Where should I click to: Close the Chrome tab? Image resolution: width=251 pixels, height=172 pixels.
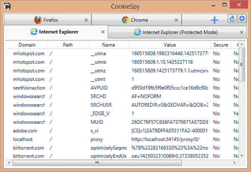point(176,20)
